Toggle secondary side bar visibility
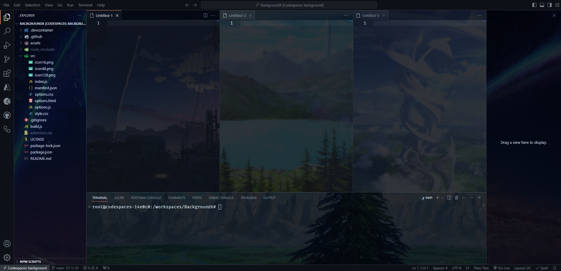The width and height of the screenshot is (561, 271). (550, 5)
